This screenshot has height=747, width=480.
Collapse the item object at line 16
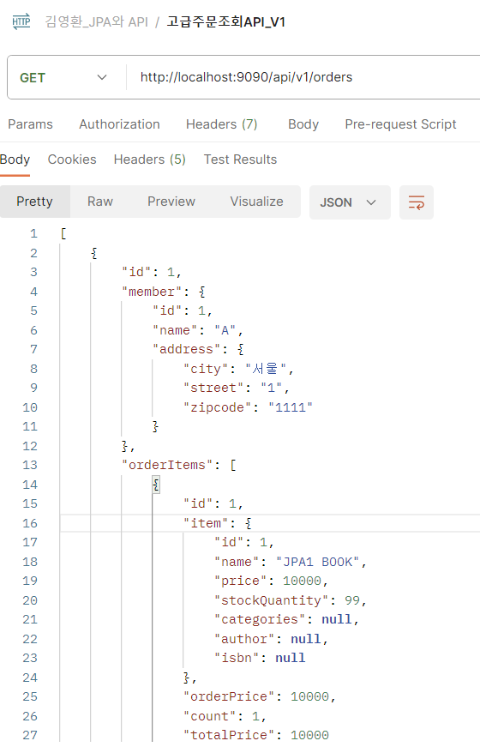tap(248, 523)
